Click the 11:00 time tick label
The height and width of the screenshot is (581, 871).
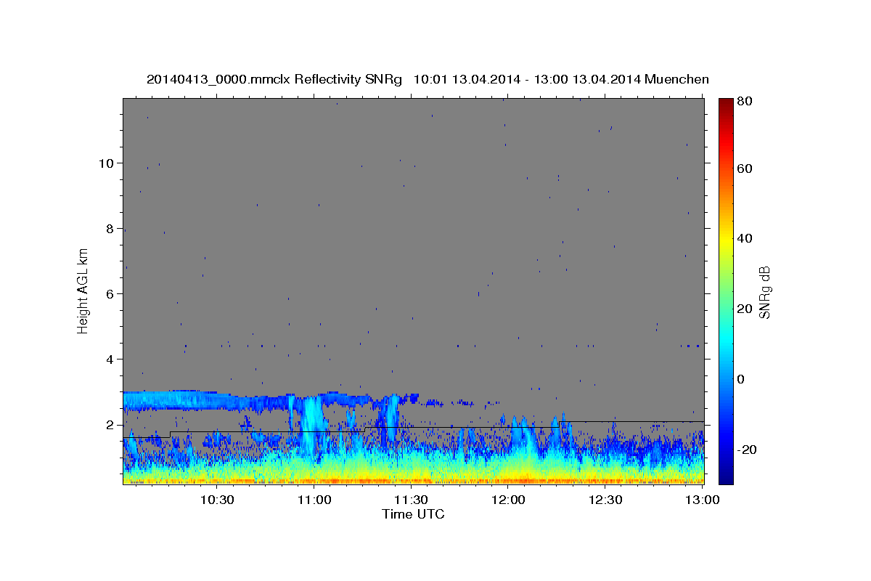(314, 500)
